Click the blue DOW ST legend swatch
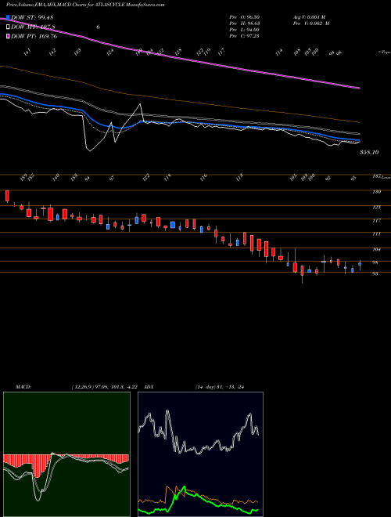Viewport: 391px width, 517px height. coord(8,17)
